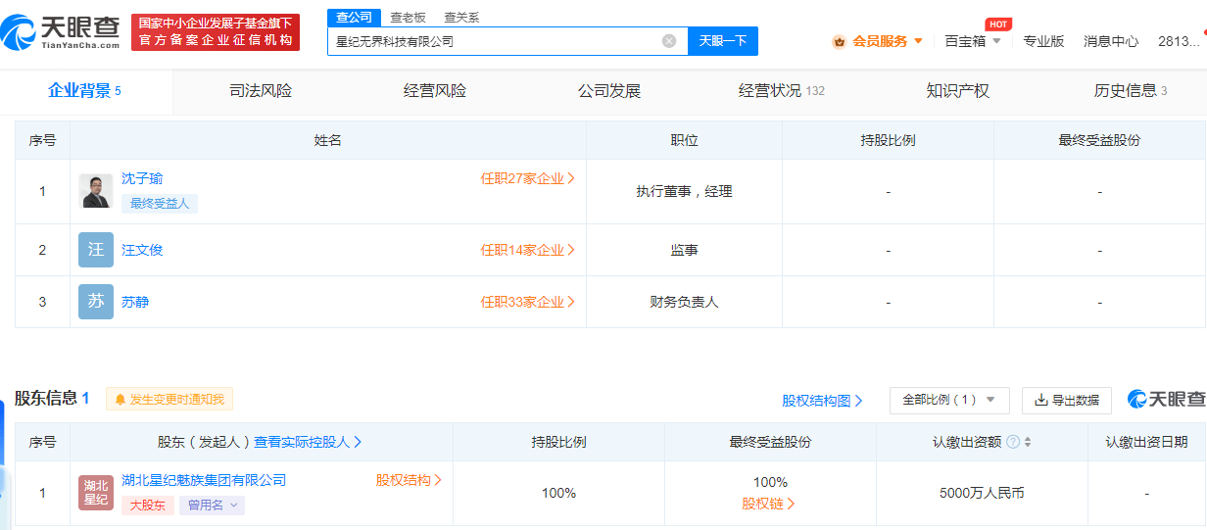
Task: Click the 苏 avatar icon
Action: tap(96, 302)
